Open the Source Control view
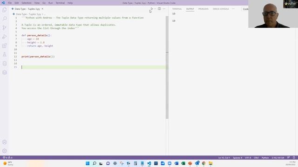Viewport: 298px width, 167px height. pos(5,28)
